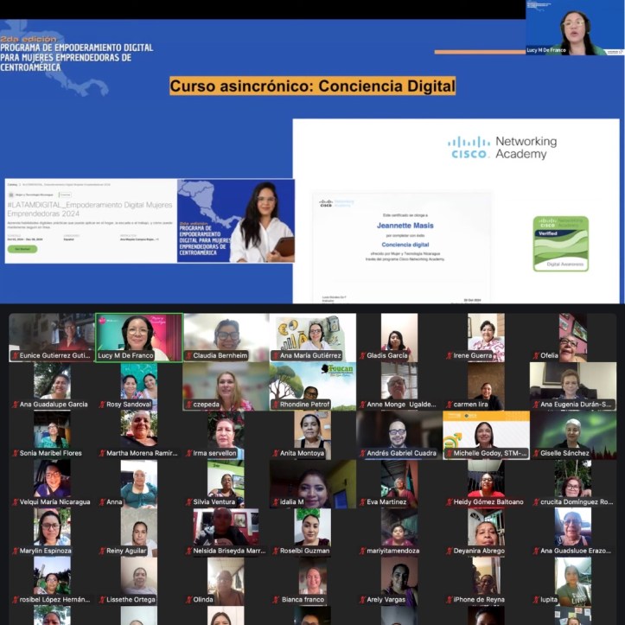Click the muted mic icon beside Rhondine Petrof
The height and width of the screenshot is (625, 625).
276,405
